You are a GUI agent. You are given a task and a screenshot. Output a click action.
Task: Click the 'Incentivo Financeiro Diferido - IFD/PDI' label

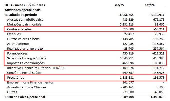click(x=36, y=68)
